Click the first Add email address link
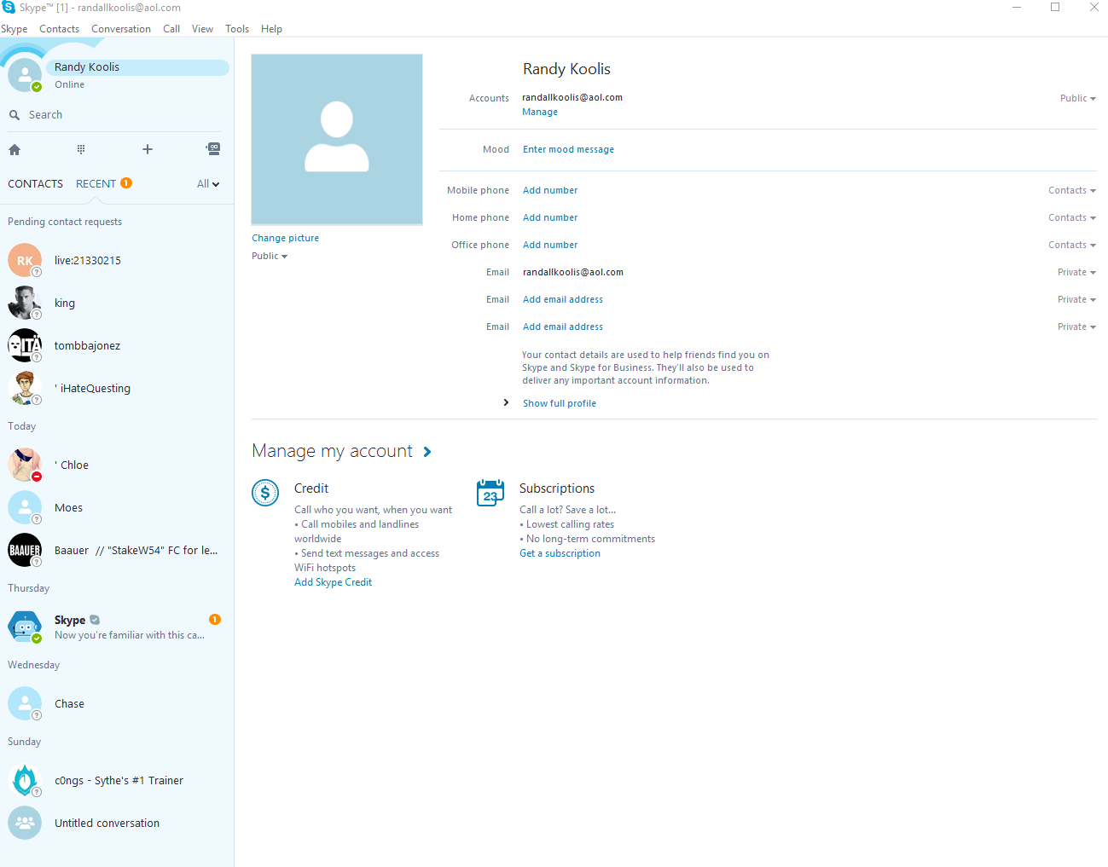Screen dimensions: 1108x867 (x=563, y=300)
